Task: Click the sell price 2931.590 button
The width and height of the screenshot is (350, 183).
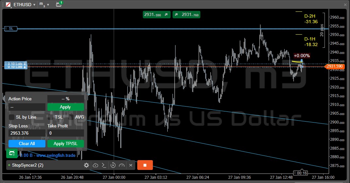Action: (157, 15)
